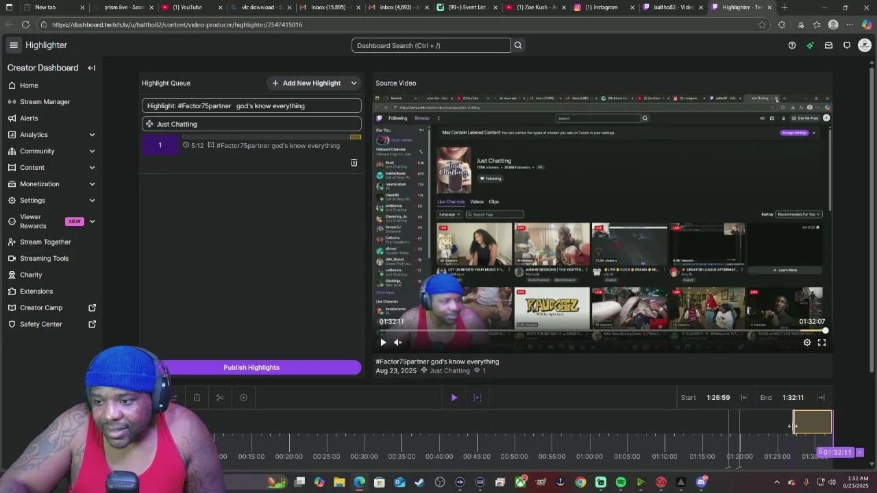Expand the Content sidebar section

tap(92, 168)
